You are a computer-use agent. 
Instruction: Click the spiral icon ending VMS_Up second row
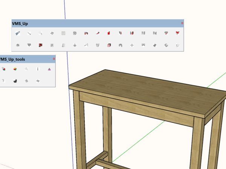pyautogui.click(x=177, y=45)
